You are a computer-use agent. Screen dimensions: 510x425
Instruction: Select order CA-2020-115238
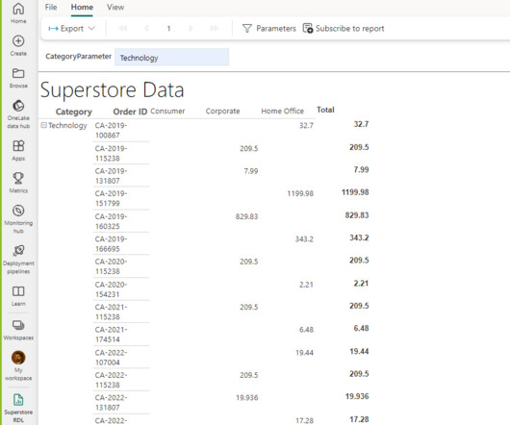click(111, 266)
